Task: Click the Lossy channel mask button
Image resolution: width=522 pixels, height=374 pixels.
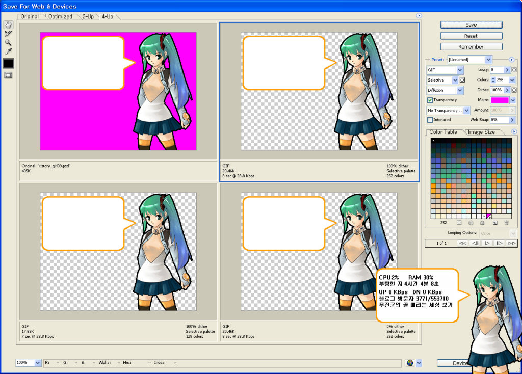Action: click(514, 70)
